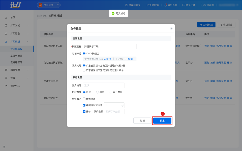The height and width of the screenshot is (151, 242).
Task: Click the 客服咨询 headset icon
Action: point(202,5)
